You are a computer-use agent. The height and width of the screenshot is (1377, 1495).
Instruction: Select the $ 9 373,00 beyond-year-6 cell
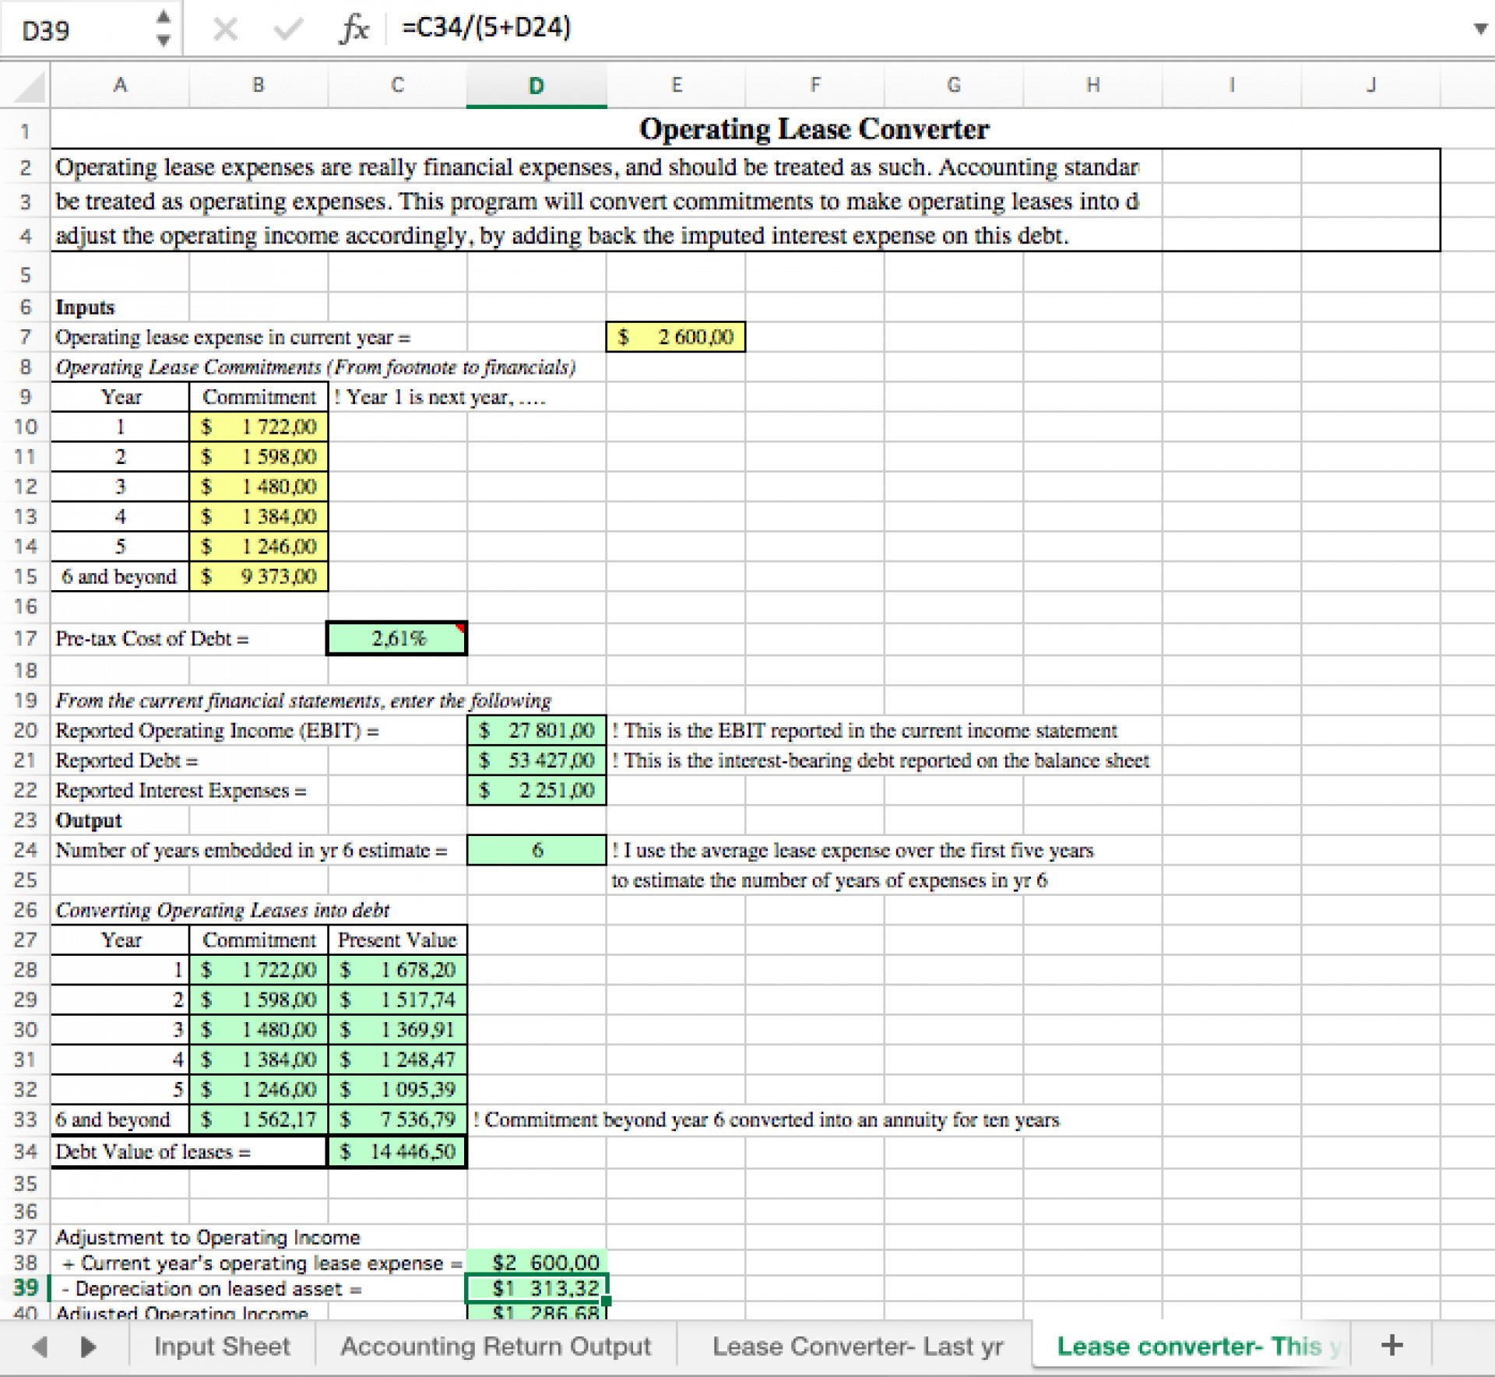tap(259, 577)
